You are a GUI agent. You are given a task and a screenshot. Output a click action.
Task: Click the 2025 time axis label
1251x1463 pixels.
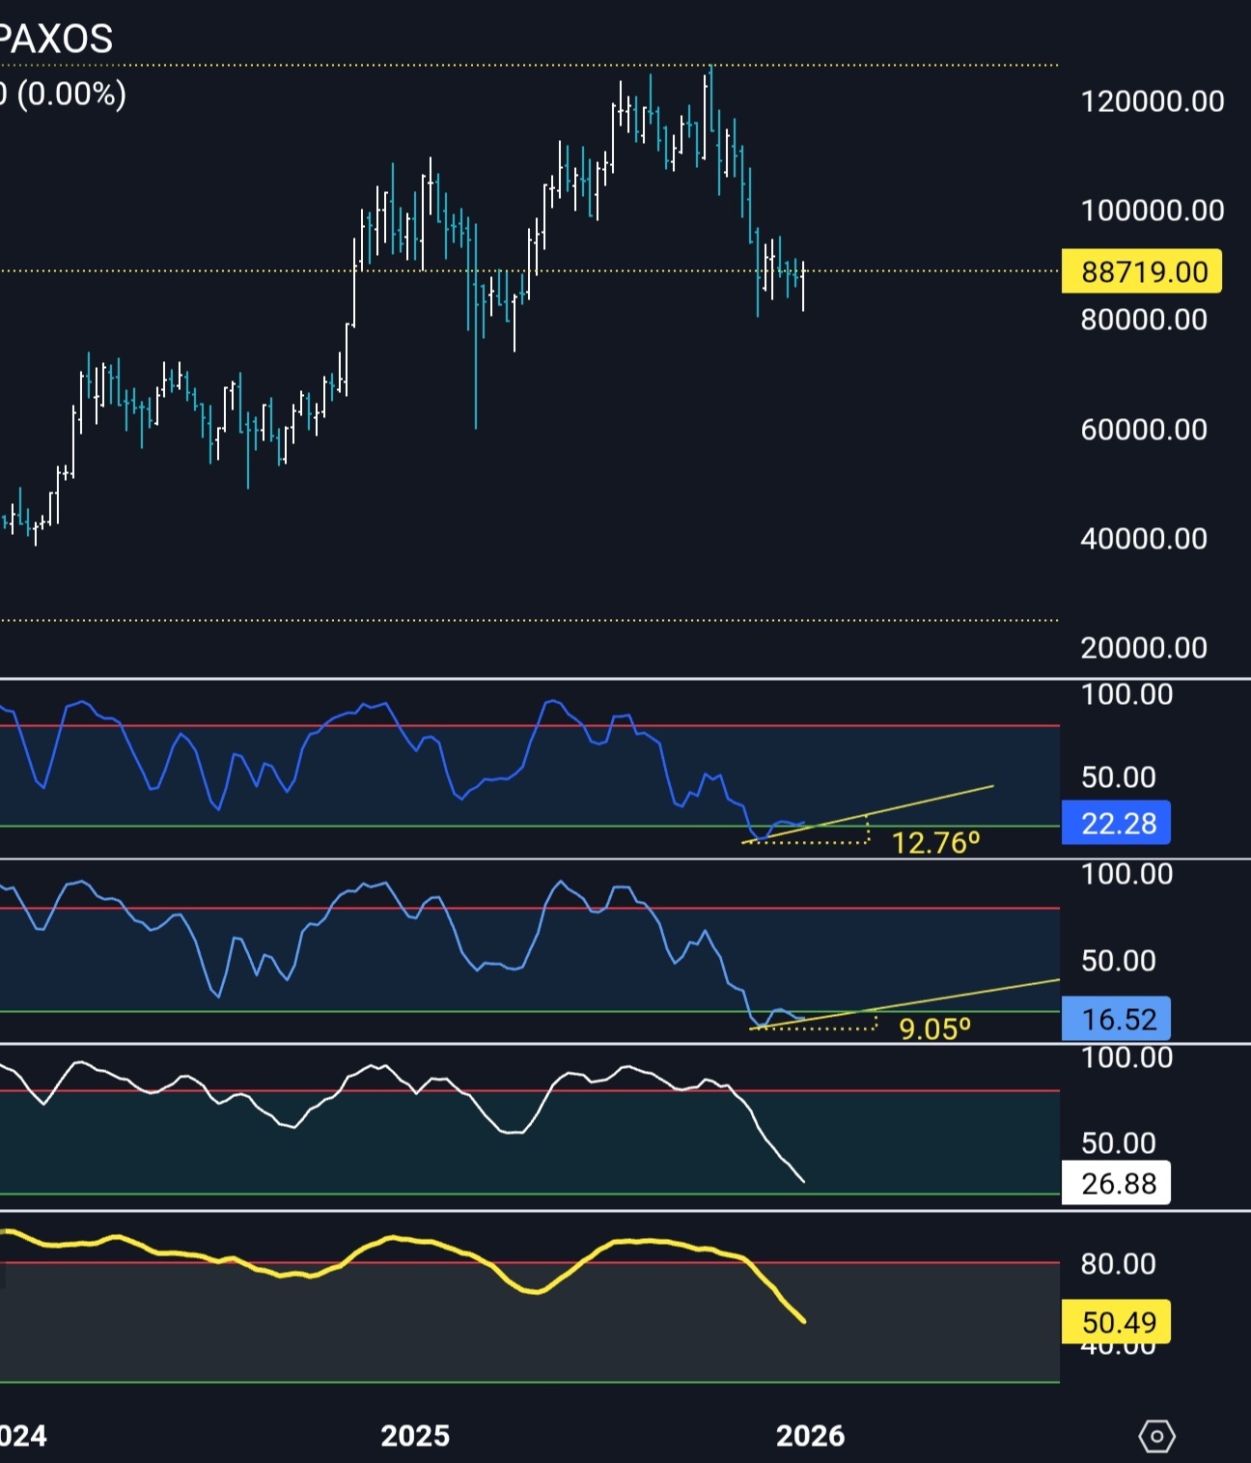coord(415,1436)
